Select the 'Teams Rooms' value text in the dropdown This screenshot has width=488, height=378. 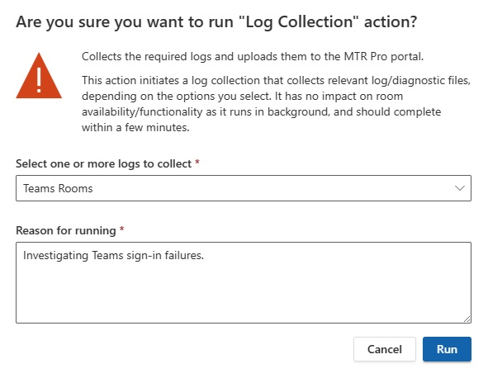(58, 188)
